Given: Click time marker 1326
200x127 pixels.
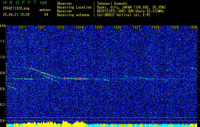Looking at the screenshot, I should pyautogui.click(x=117, y=27).
